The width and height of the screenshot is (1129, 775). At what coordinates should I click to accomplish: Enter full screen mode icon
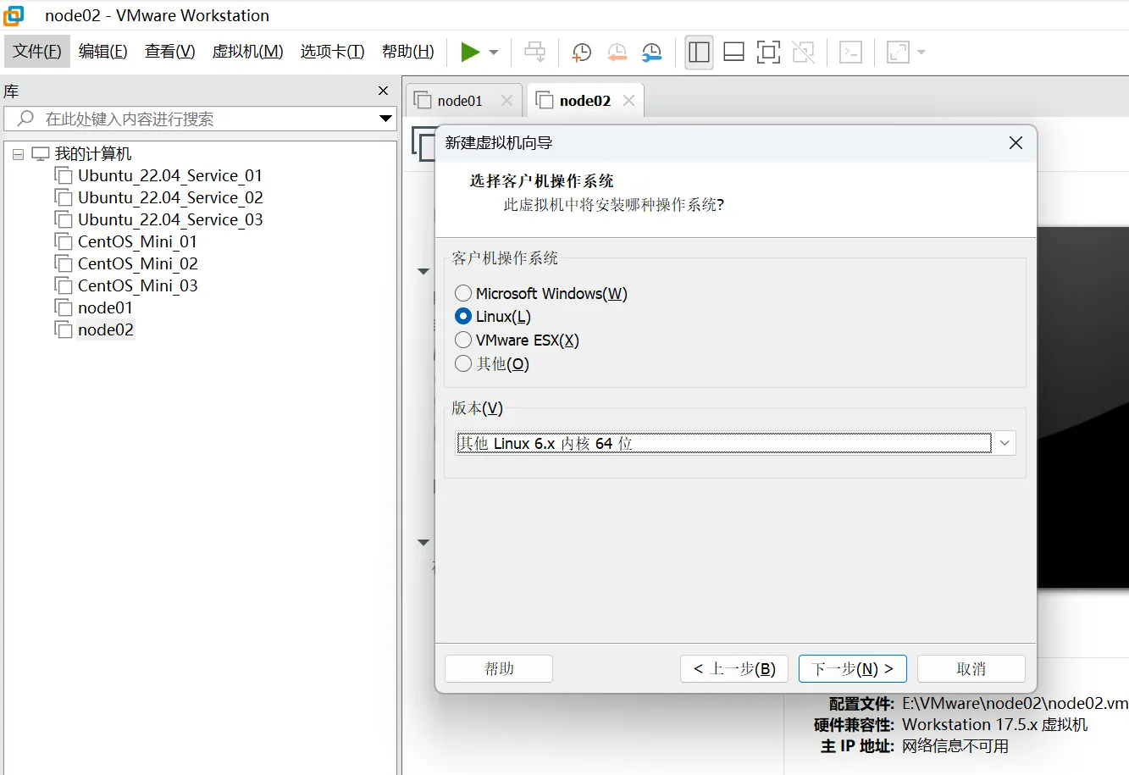pos(768,53)
